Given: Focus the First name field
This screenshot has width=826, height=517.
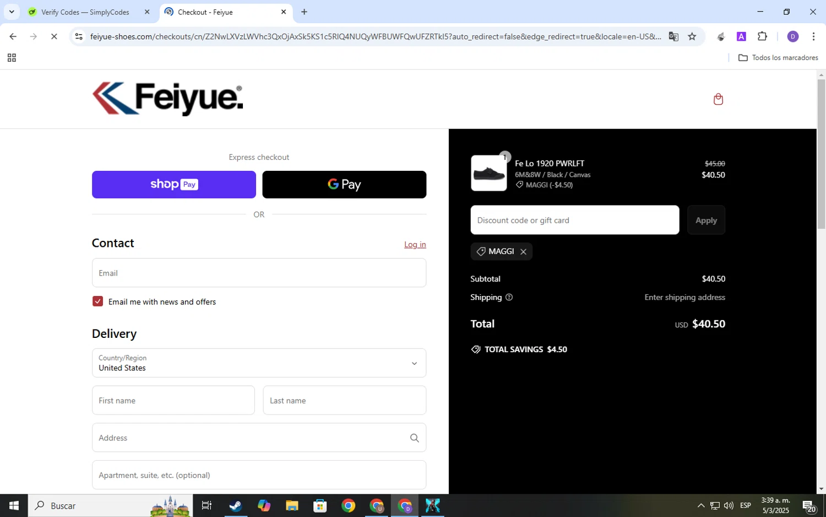Looking at the screenshot, I should point(173,400).
